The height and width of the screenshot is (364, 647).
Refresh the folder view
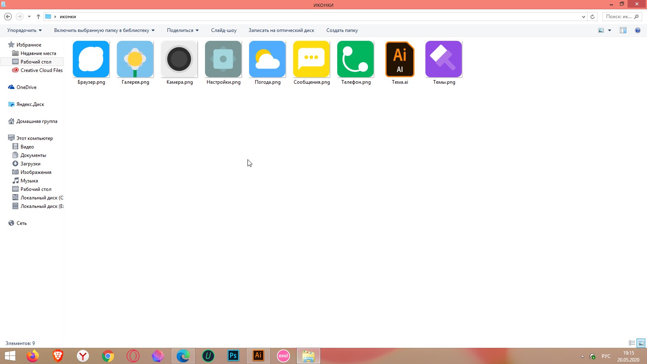[592, 17]
